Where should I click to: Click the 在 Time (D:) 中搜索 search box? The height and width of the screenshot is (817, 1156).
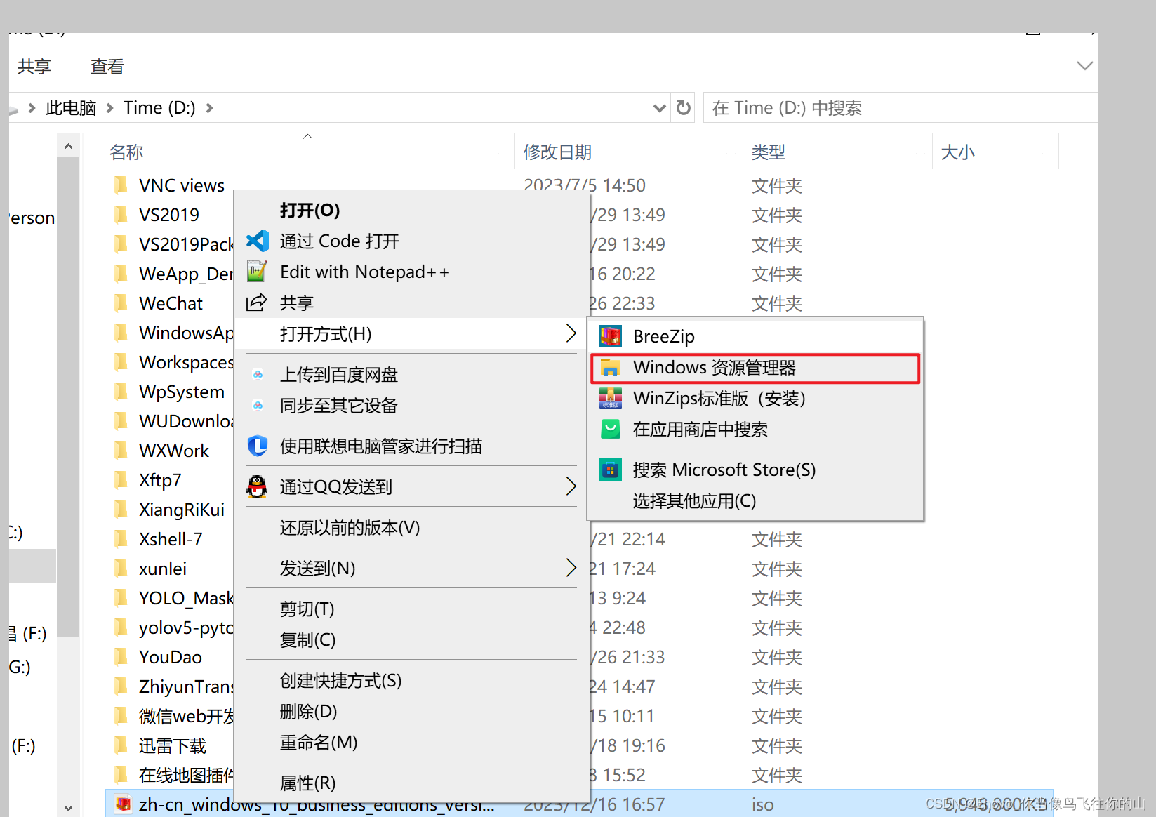pos(901,107)
